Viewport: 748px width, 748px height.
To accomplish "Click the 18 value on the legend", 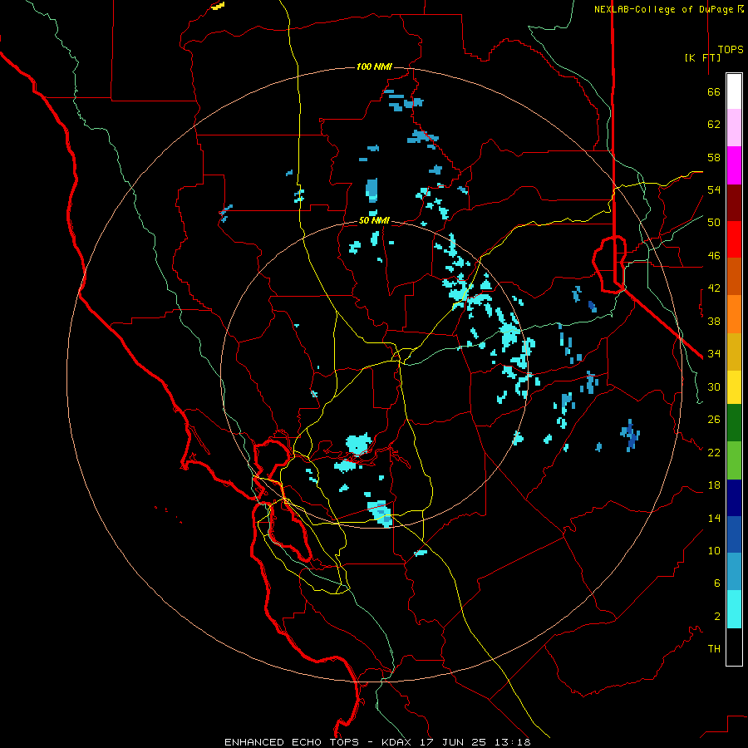I will click(x=714, y=485).
